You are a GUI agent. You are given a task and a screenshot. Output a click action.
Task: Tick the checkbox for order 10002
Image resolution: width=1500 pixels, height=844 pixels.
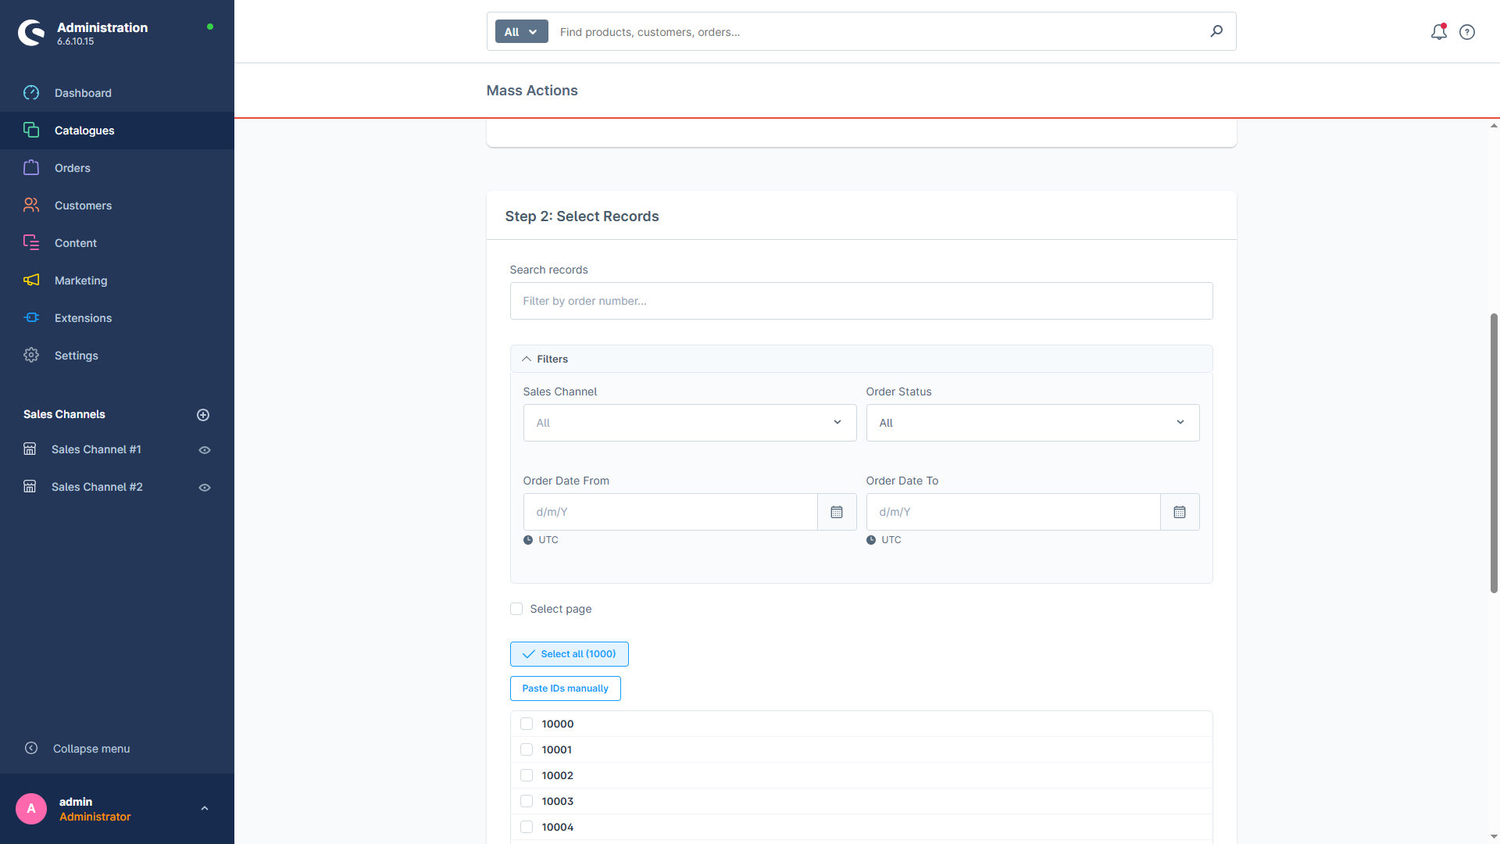527,775
